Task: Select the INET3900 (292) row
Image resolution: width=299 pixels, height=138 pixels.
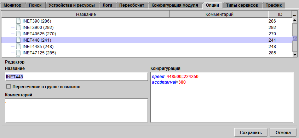Action: tap(146, 28)
